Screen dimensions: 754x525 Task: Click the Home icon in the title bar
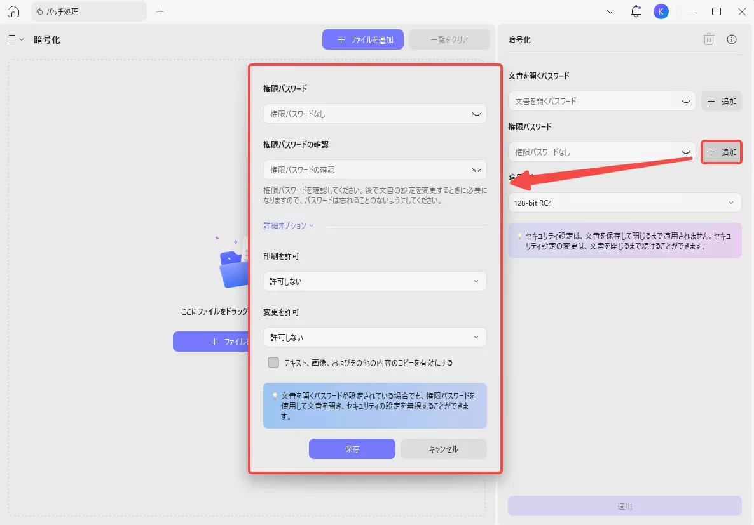point(13,11)
